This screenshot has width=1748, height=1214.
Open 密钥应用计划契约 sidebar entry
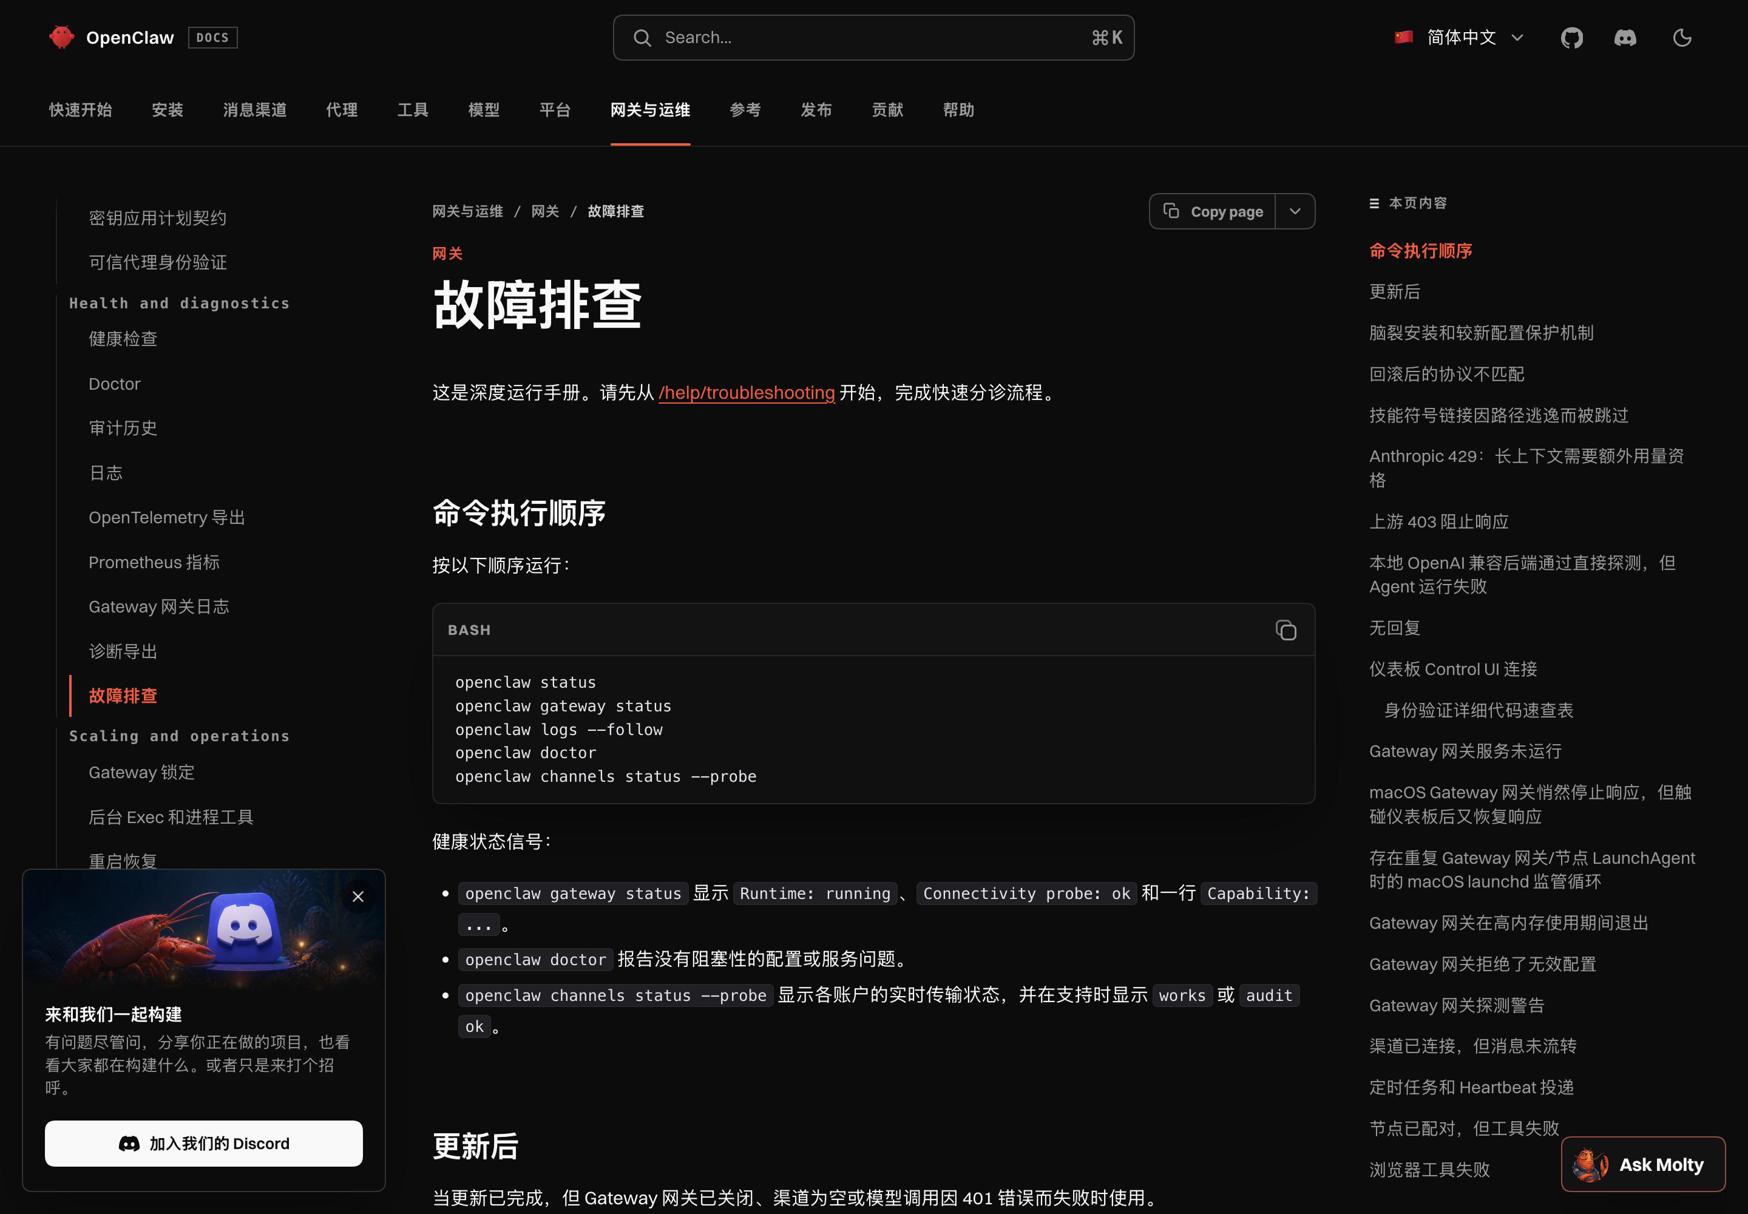pos(158,219)
